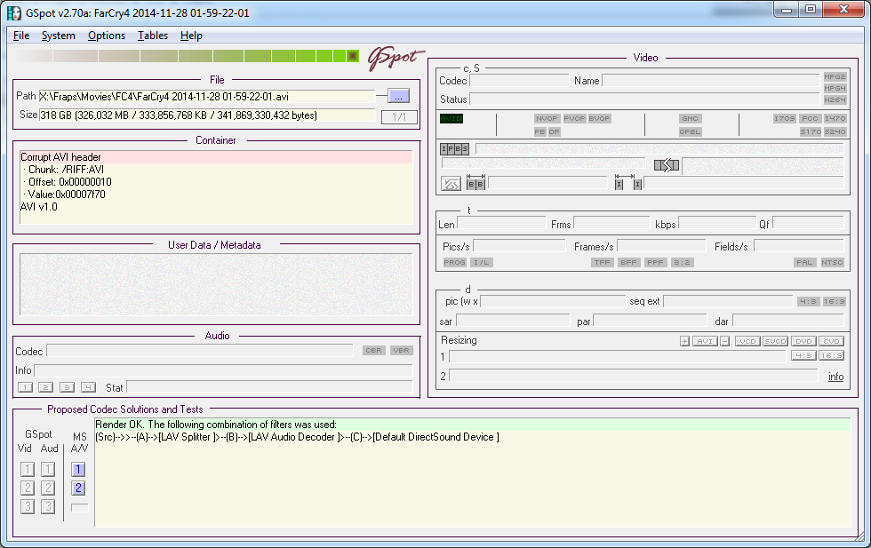Select audio stream button 4
The image size is (871, 548).
point(88,387)
